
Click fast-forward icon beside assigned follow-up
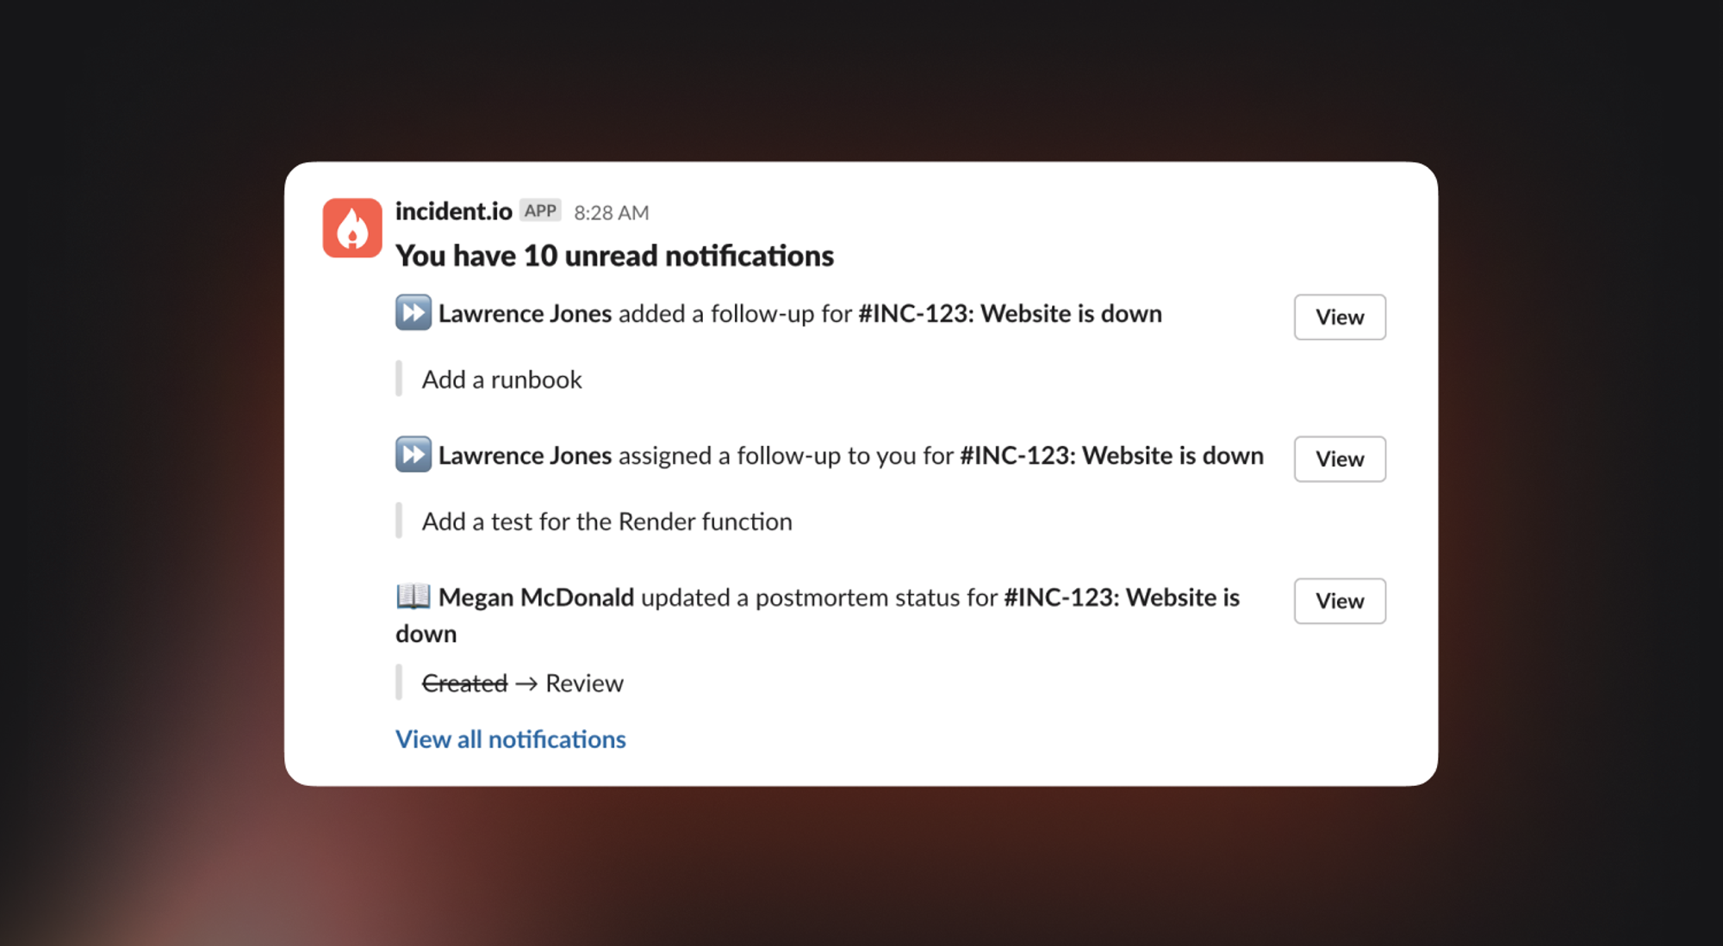414,454
